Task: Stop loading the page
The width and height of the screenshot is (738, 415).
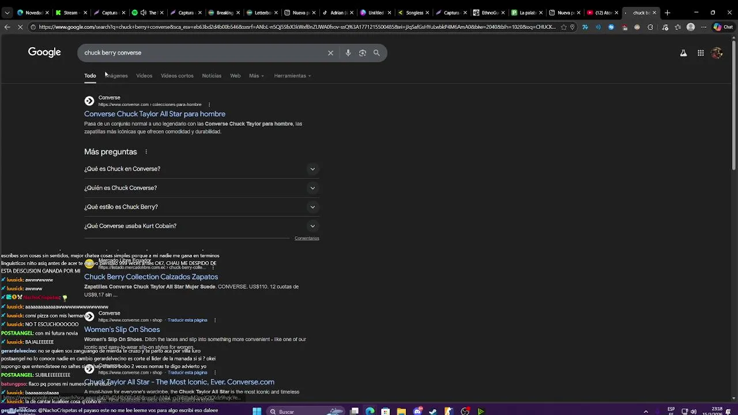Action: coord(21,27)
